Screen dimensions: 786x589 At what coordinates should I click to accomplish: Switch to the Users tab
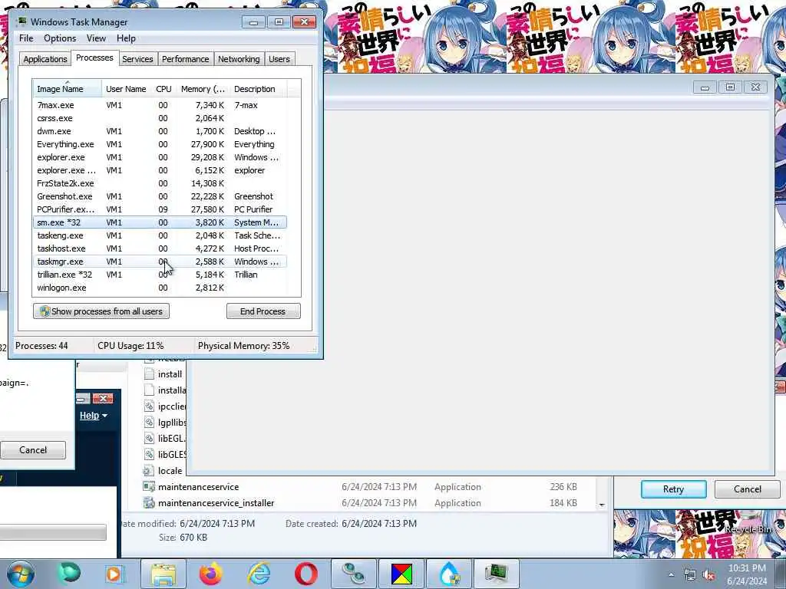tap(279, 59)
